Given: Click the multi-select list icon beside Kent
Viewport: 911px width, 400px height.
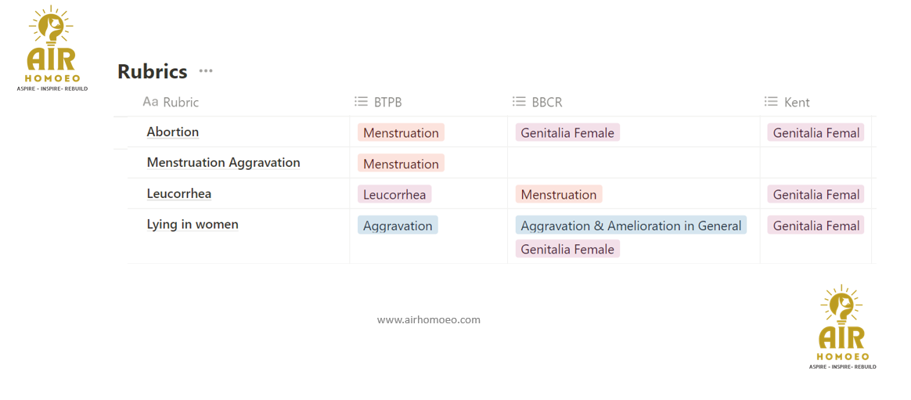Looking at the screenshot, I should [771, 102].
